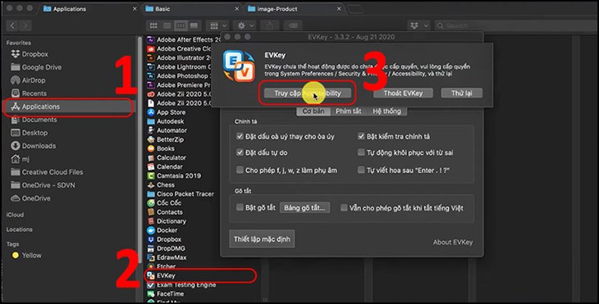Viewport: 599px width, 304px height.
Task: Switch Finder to column view
Action: click(181, 25)
